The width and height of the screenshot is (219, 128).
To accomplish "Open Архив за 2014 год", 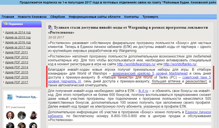I will click(x=18, y=32).
